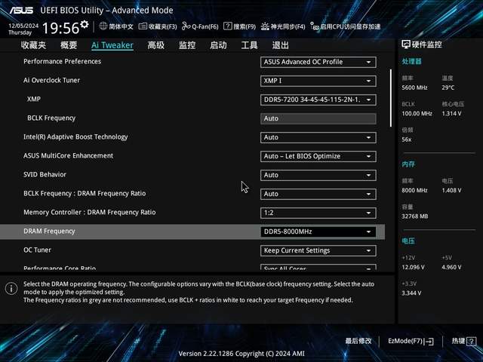The image size is (483, 362).
Task: Click the Ai Overclock Tuner label
Action: (52, 81)
